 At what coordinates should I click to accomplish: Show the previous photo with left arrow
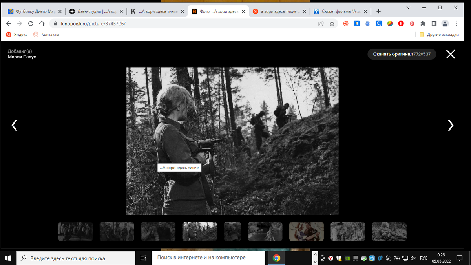click(15, 125)
